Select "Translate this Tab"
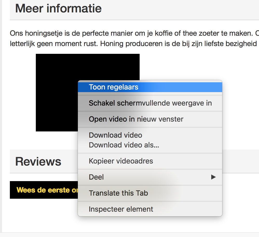Viewport: 259px width, 237px height. pos(118,193)
